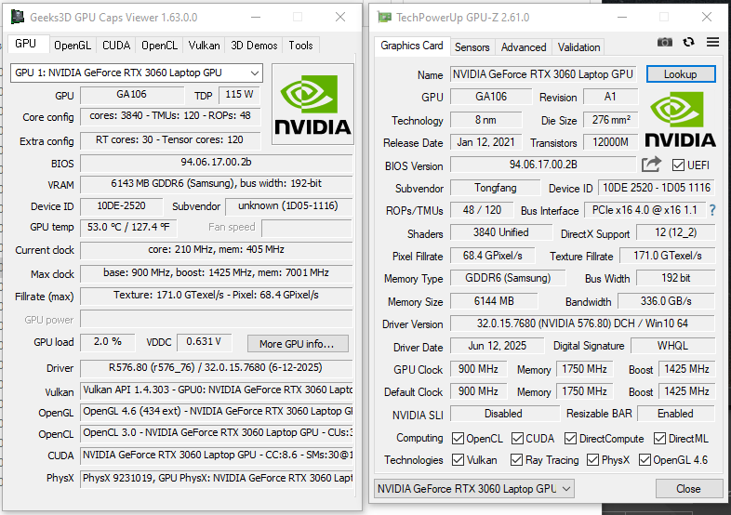Click the PhysX info field
The height and width of the screenshot is (515, 731).
[217, 479]
